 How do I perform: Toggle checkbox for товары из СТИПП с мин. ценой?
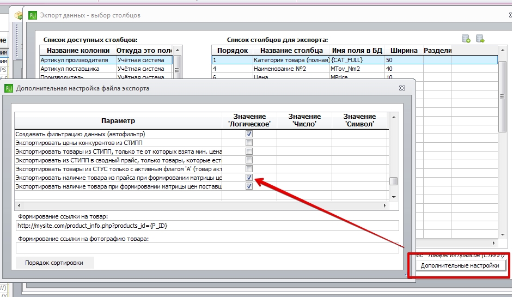click(x=249, y=151)
